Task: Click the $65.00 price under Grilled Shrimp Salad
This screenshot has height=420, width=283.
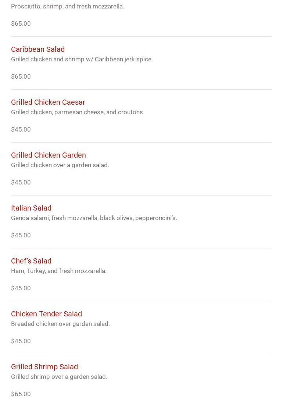Action: click(21, 394)
